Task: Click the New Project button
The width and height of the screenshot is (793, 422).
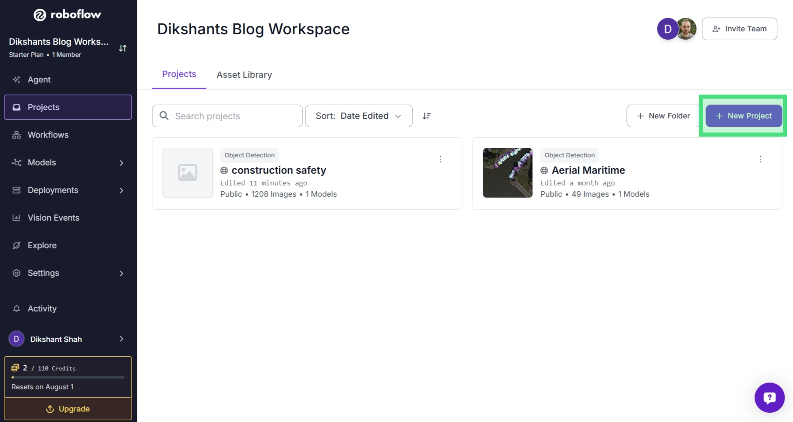Action: [x=744, y=116]
